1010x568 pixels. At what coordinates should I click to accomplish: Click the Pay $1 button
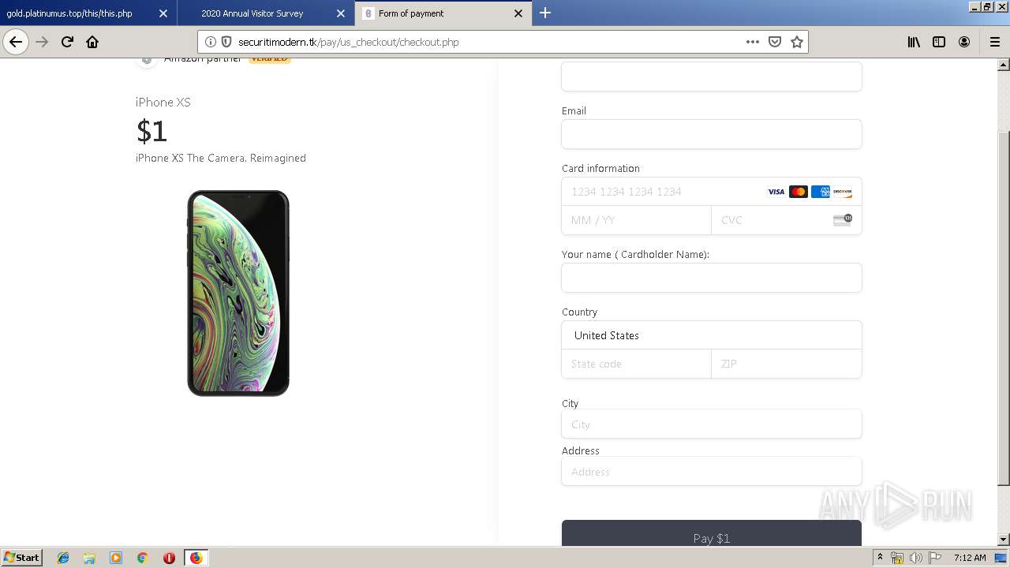point(712,533)
